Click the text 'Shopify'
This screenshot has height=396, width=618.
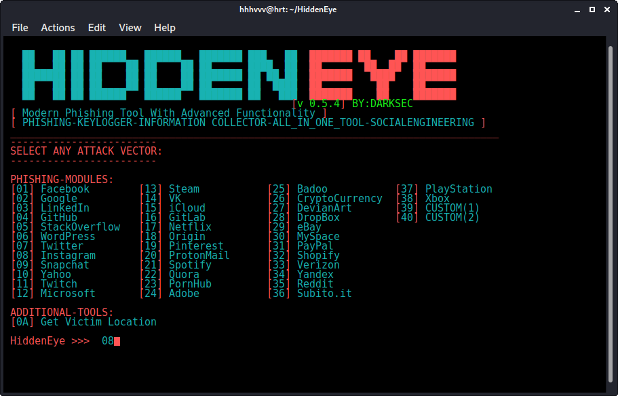(x=318, y=256)
